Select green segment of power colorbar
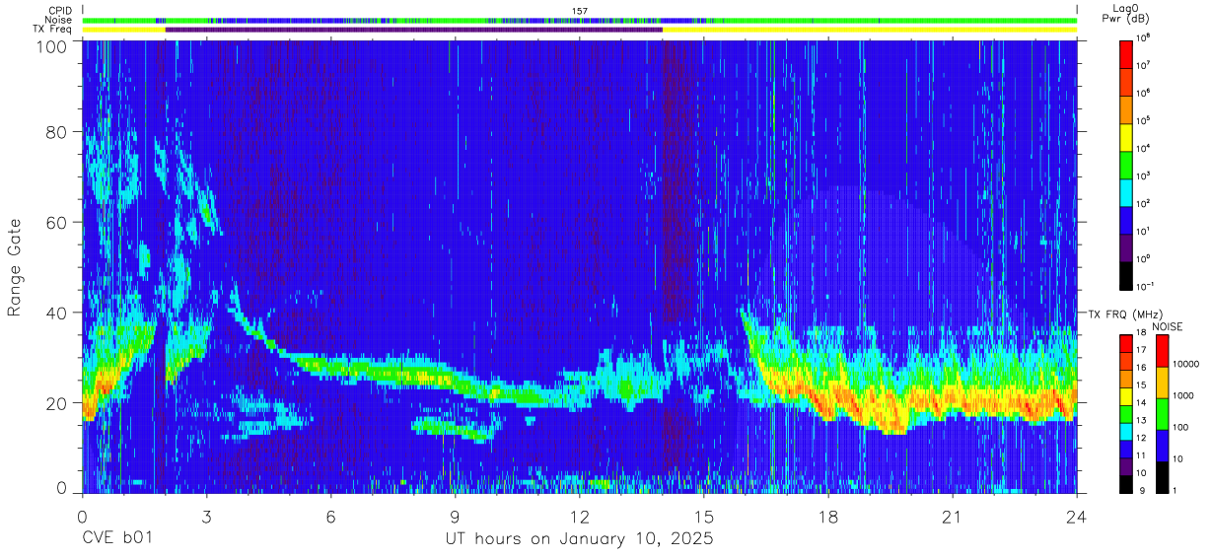 click(1127, 164)
